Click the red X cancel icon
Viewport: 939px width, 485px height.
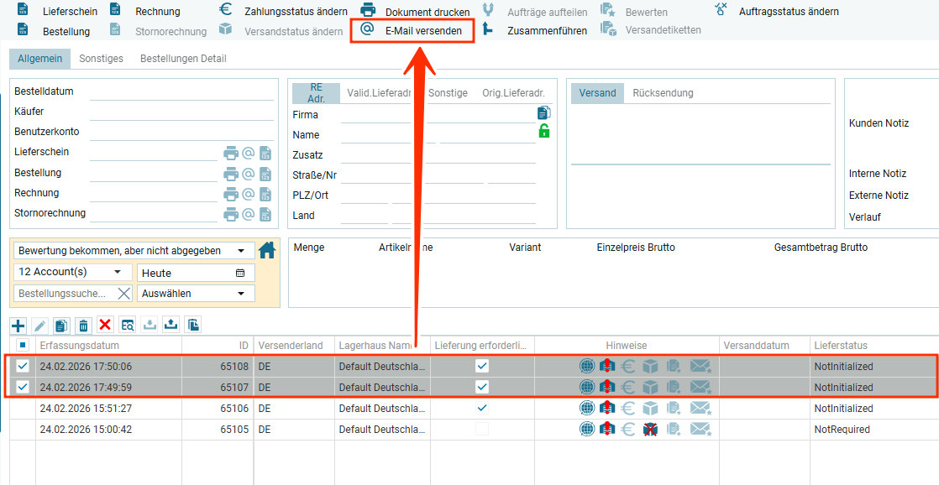[105, 326]
